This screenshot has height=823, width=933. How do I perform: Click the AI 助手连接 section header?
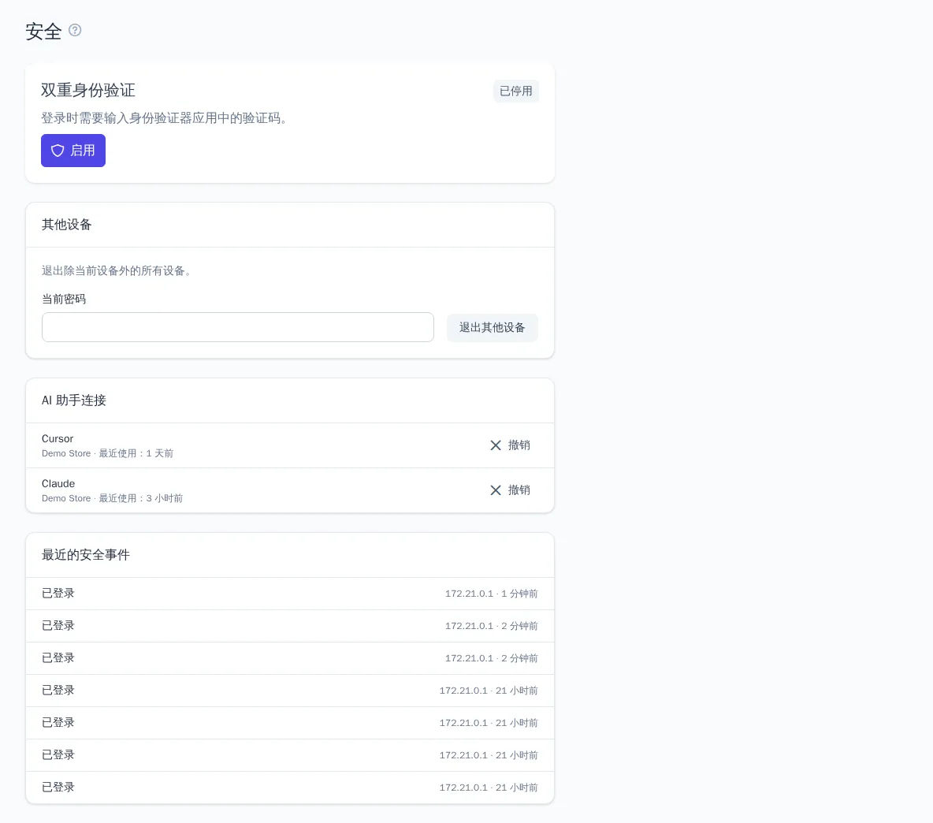point(74,400)
